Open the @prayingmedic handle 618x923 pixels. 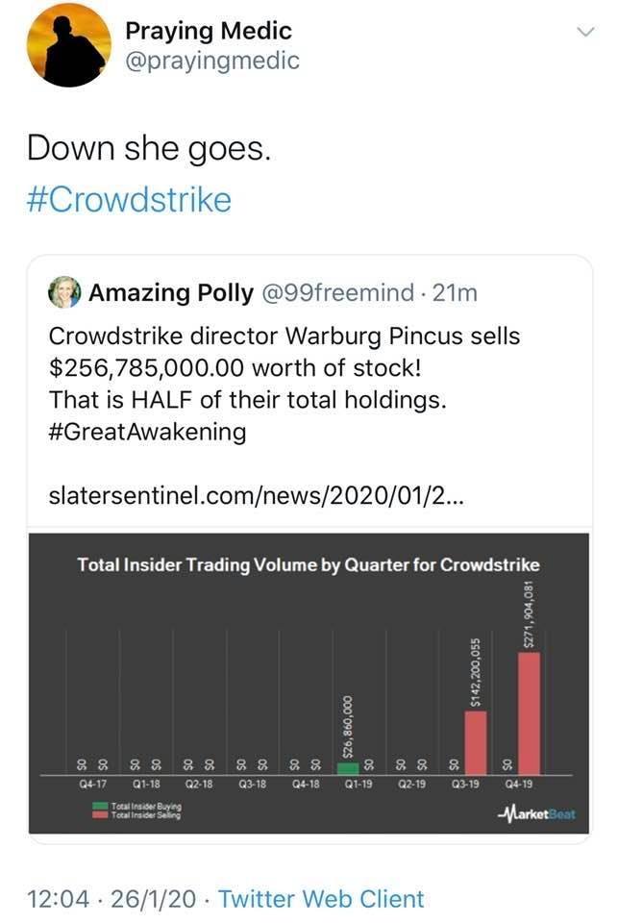[212, 61]
